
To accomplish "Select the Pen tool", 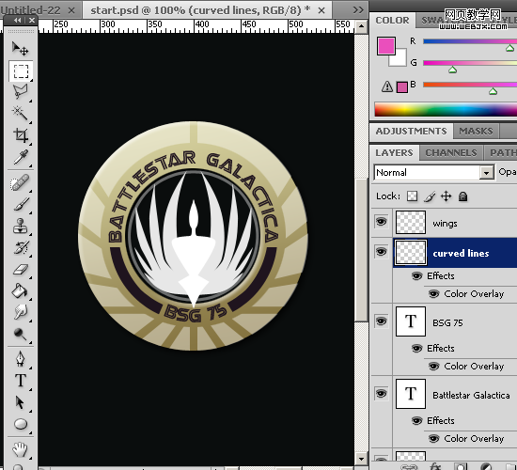I will tap(21, 359).
